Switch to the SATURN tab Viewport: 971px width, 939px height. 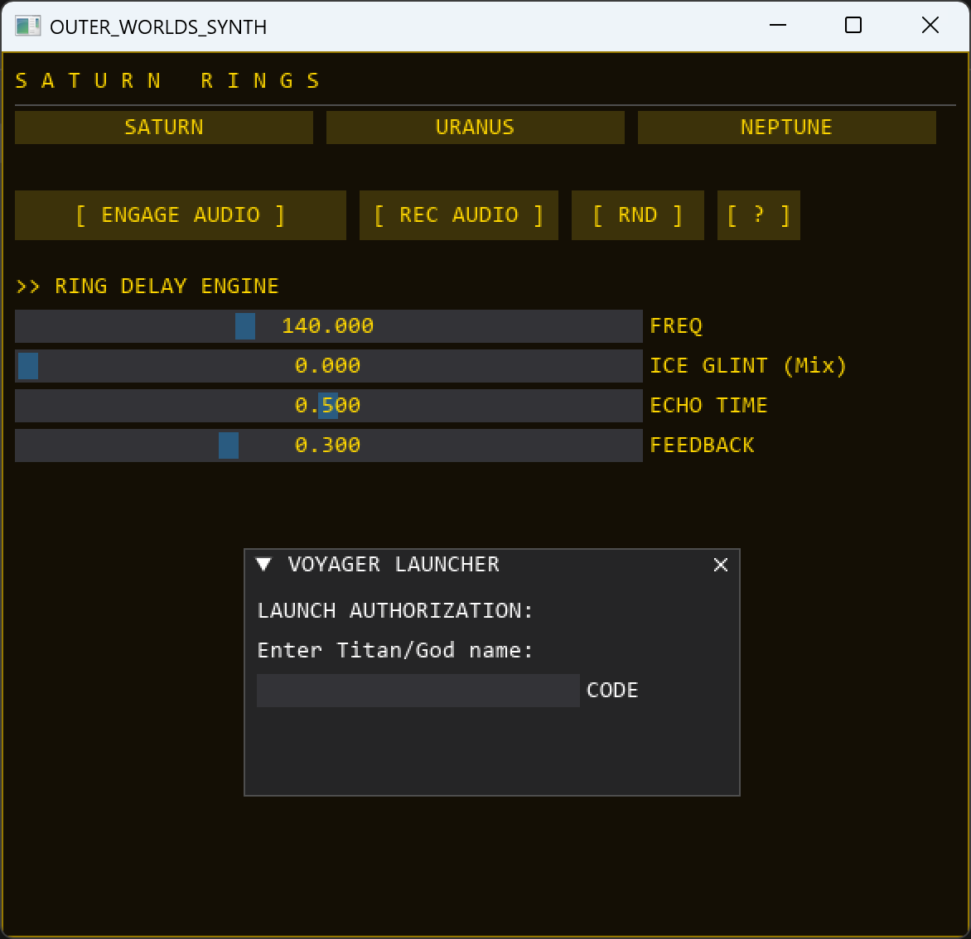pyautogui.click(x=163, y=127)
